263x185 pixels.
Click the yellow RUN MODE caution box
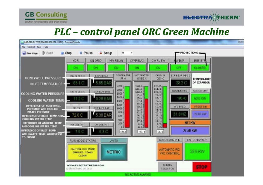[x=83, y=152]
